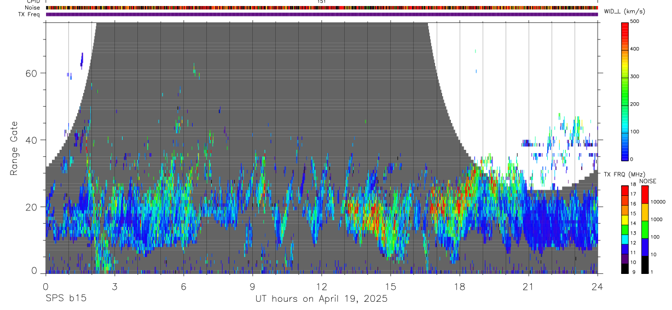Image resolution: width=672 pixels, height=310 pixels.
Task: Click the black block in TX frequency legend
Action: 624,268
